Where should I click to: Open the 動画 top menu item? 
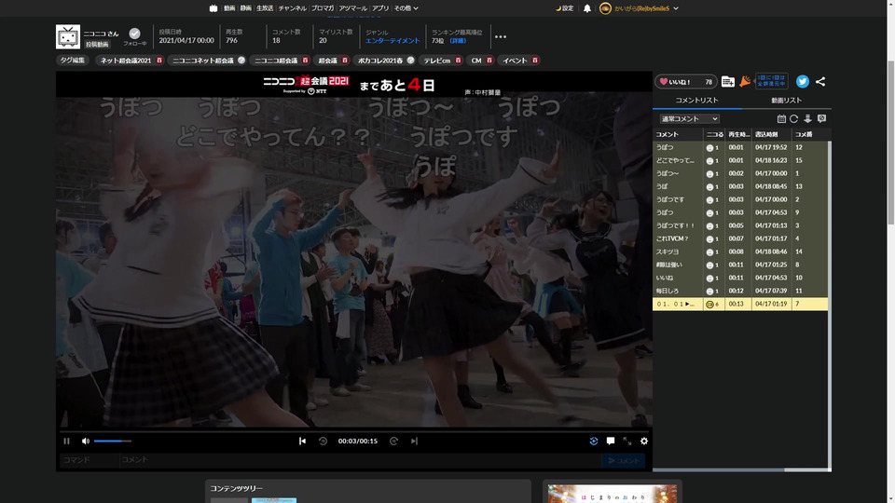(x=229, y=8)
